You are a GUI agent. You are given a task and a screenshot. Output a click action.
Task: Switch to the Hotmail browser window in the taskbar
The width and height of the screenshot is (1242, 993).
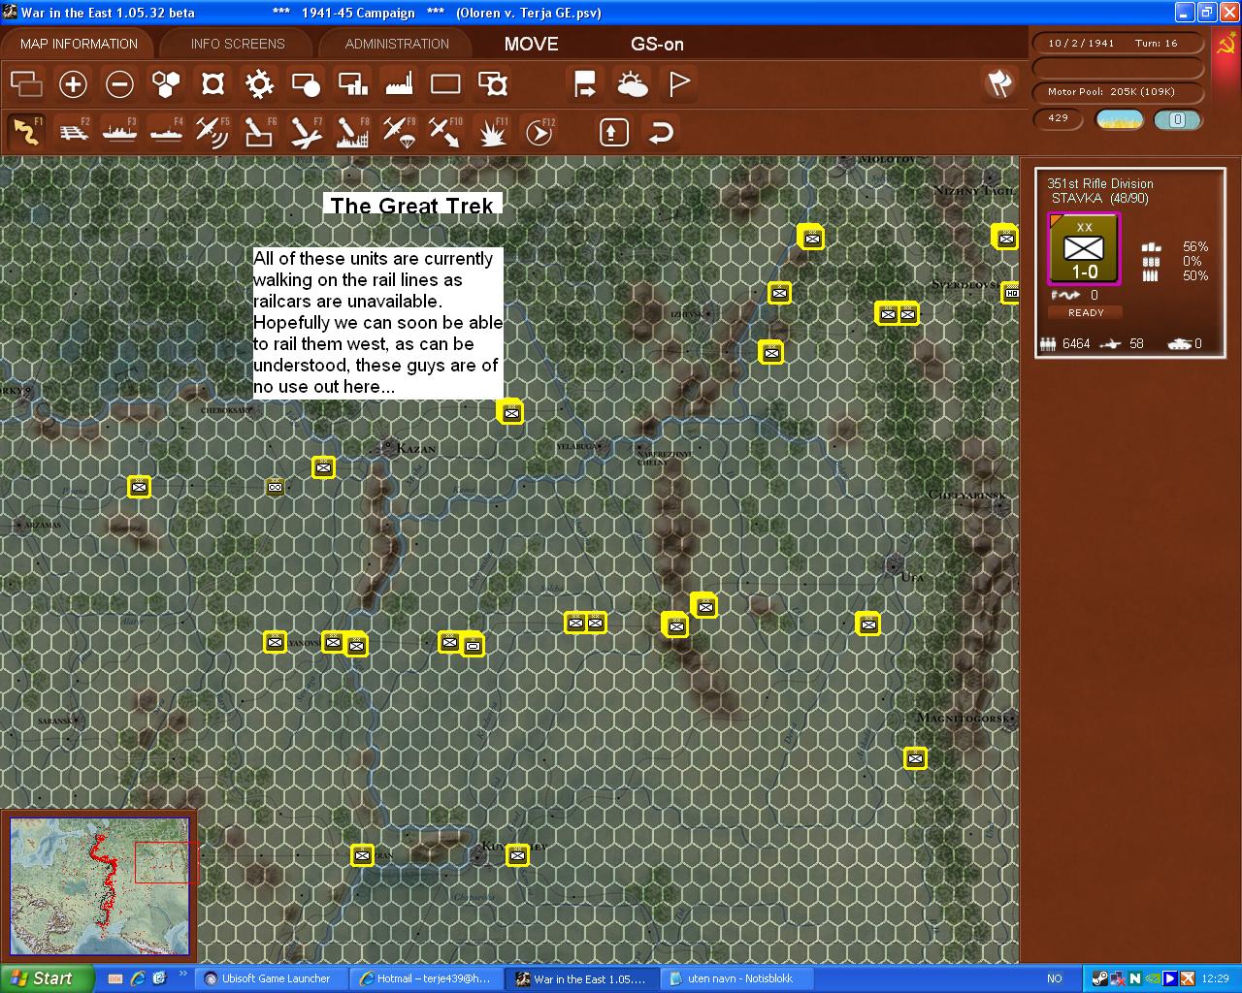click(425, 978)
